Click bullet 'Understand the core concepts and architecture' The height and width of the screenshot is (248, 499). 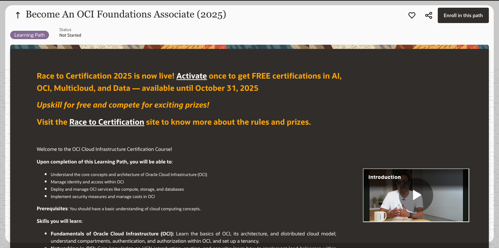click(x=129, y=174)
